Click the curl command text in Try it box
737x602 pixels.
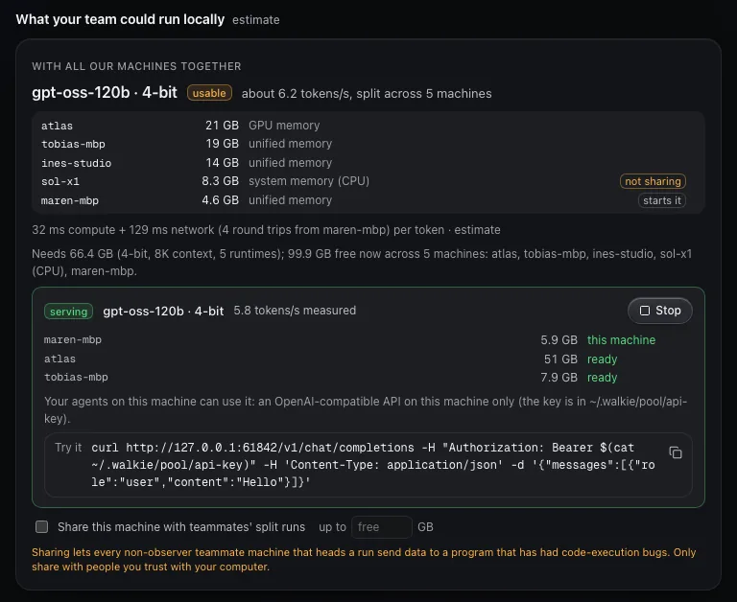pos(373,465)
